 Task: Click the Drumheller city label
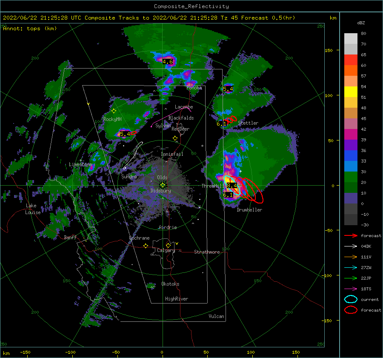(249, 210)
